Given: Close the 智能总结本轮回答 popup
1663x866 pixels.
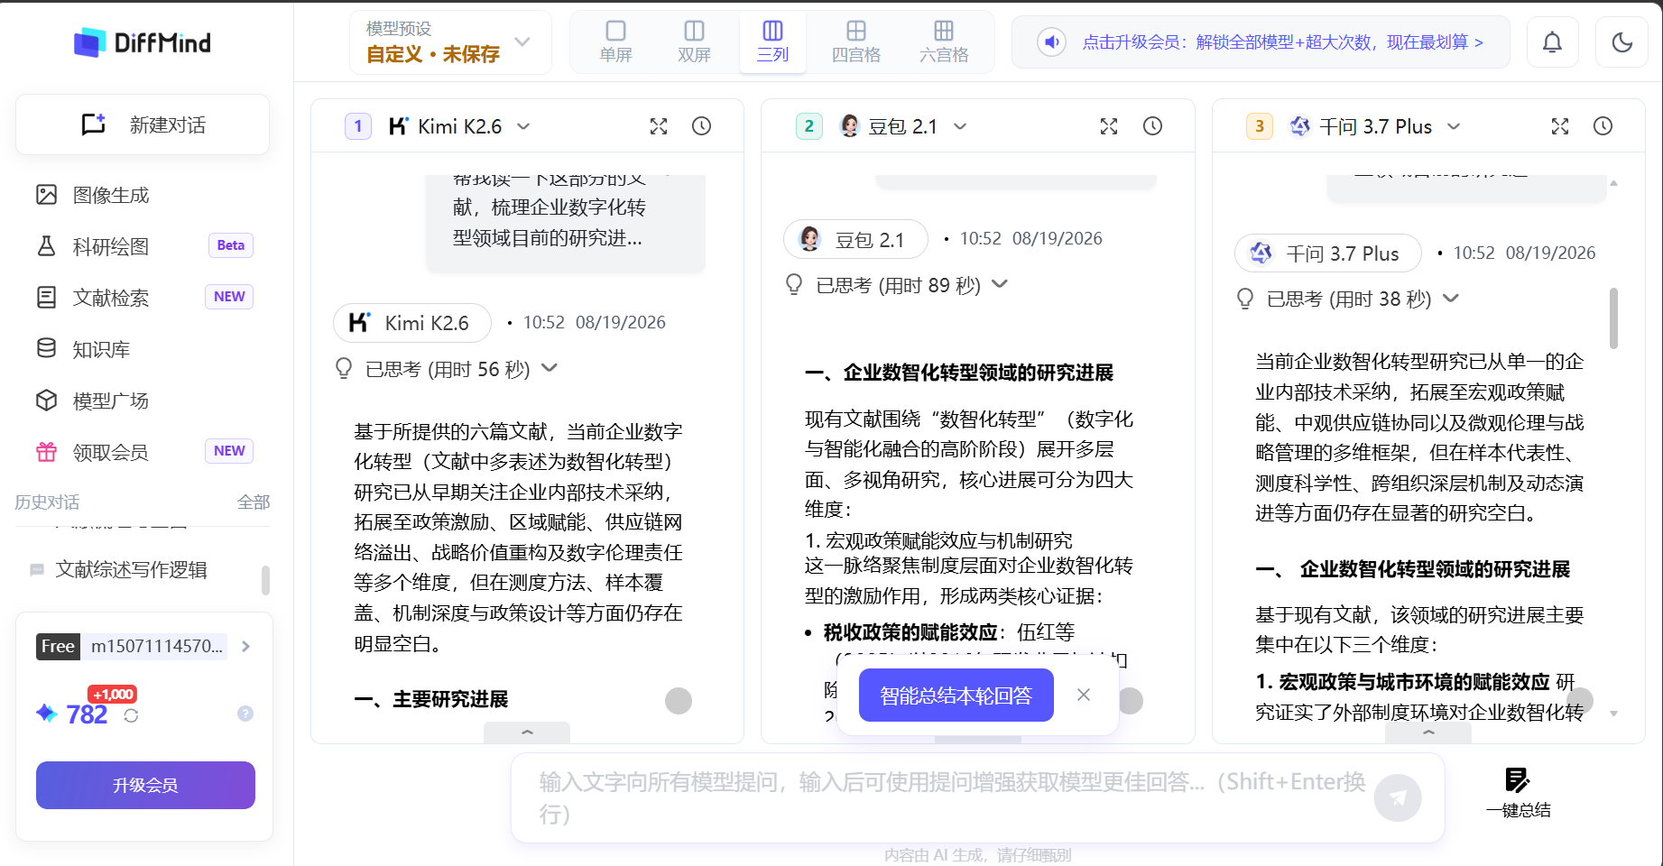Looking at the screenshot, I should pyautogui.click(x=1084, y=695).
